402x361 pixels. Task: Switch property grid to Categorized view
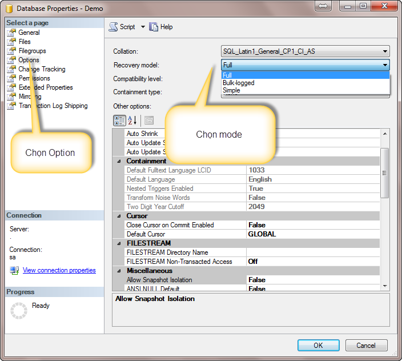pos(119,121)
